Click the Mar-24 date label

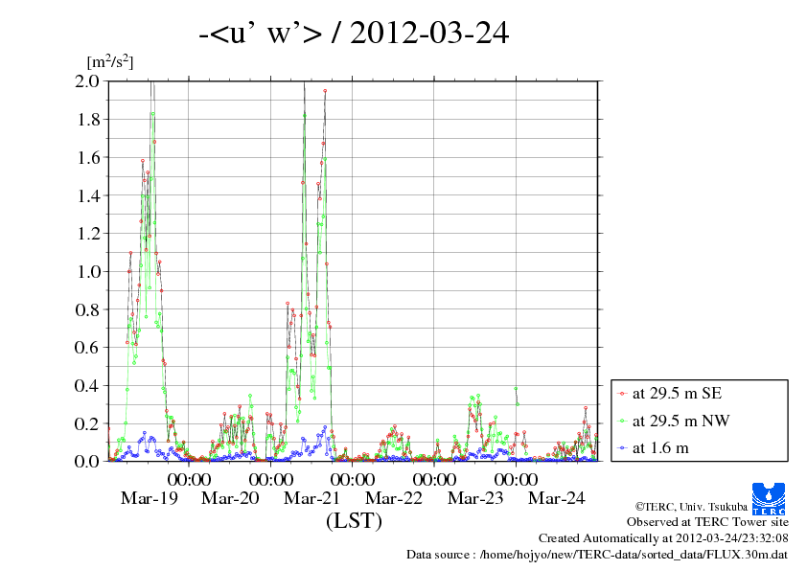[557, 498]
